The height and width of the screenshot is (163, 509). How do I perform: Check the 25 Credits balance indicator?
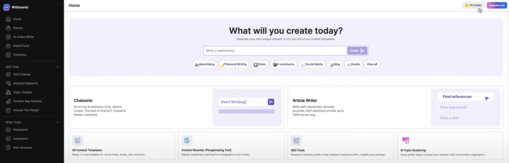tap(473, 5)
